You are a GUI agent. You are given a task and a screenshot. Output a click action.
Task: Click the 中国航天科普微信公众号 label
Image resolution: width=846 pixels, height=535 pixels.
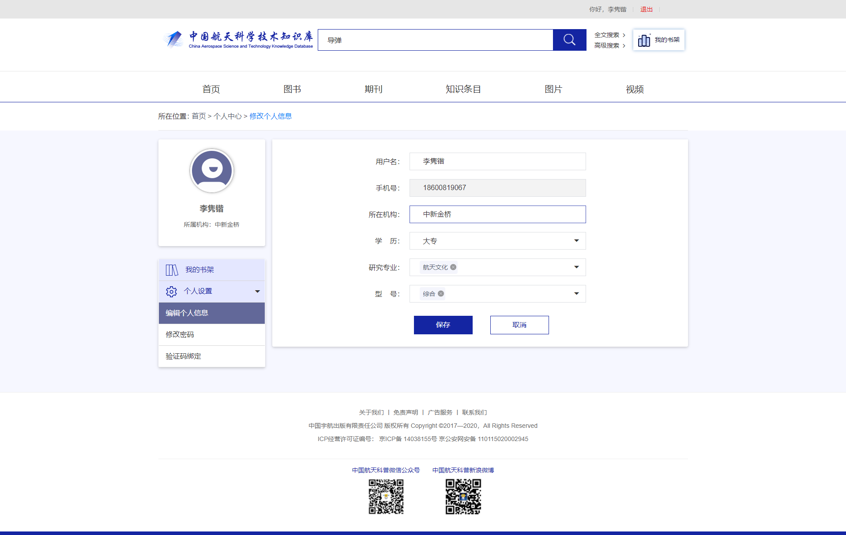386,470
